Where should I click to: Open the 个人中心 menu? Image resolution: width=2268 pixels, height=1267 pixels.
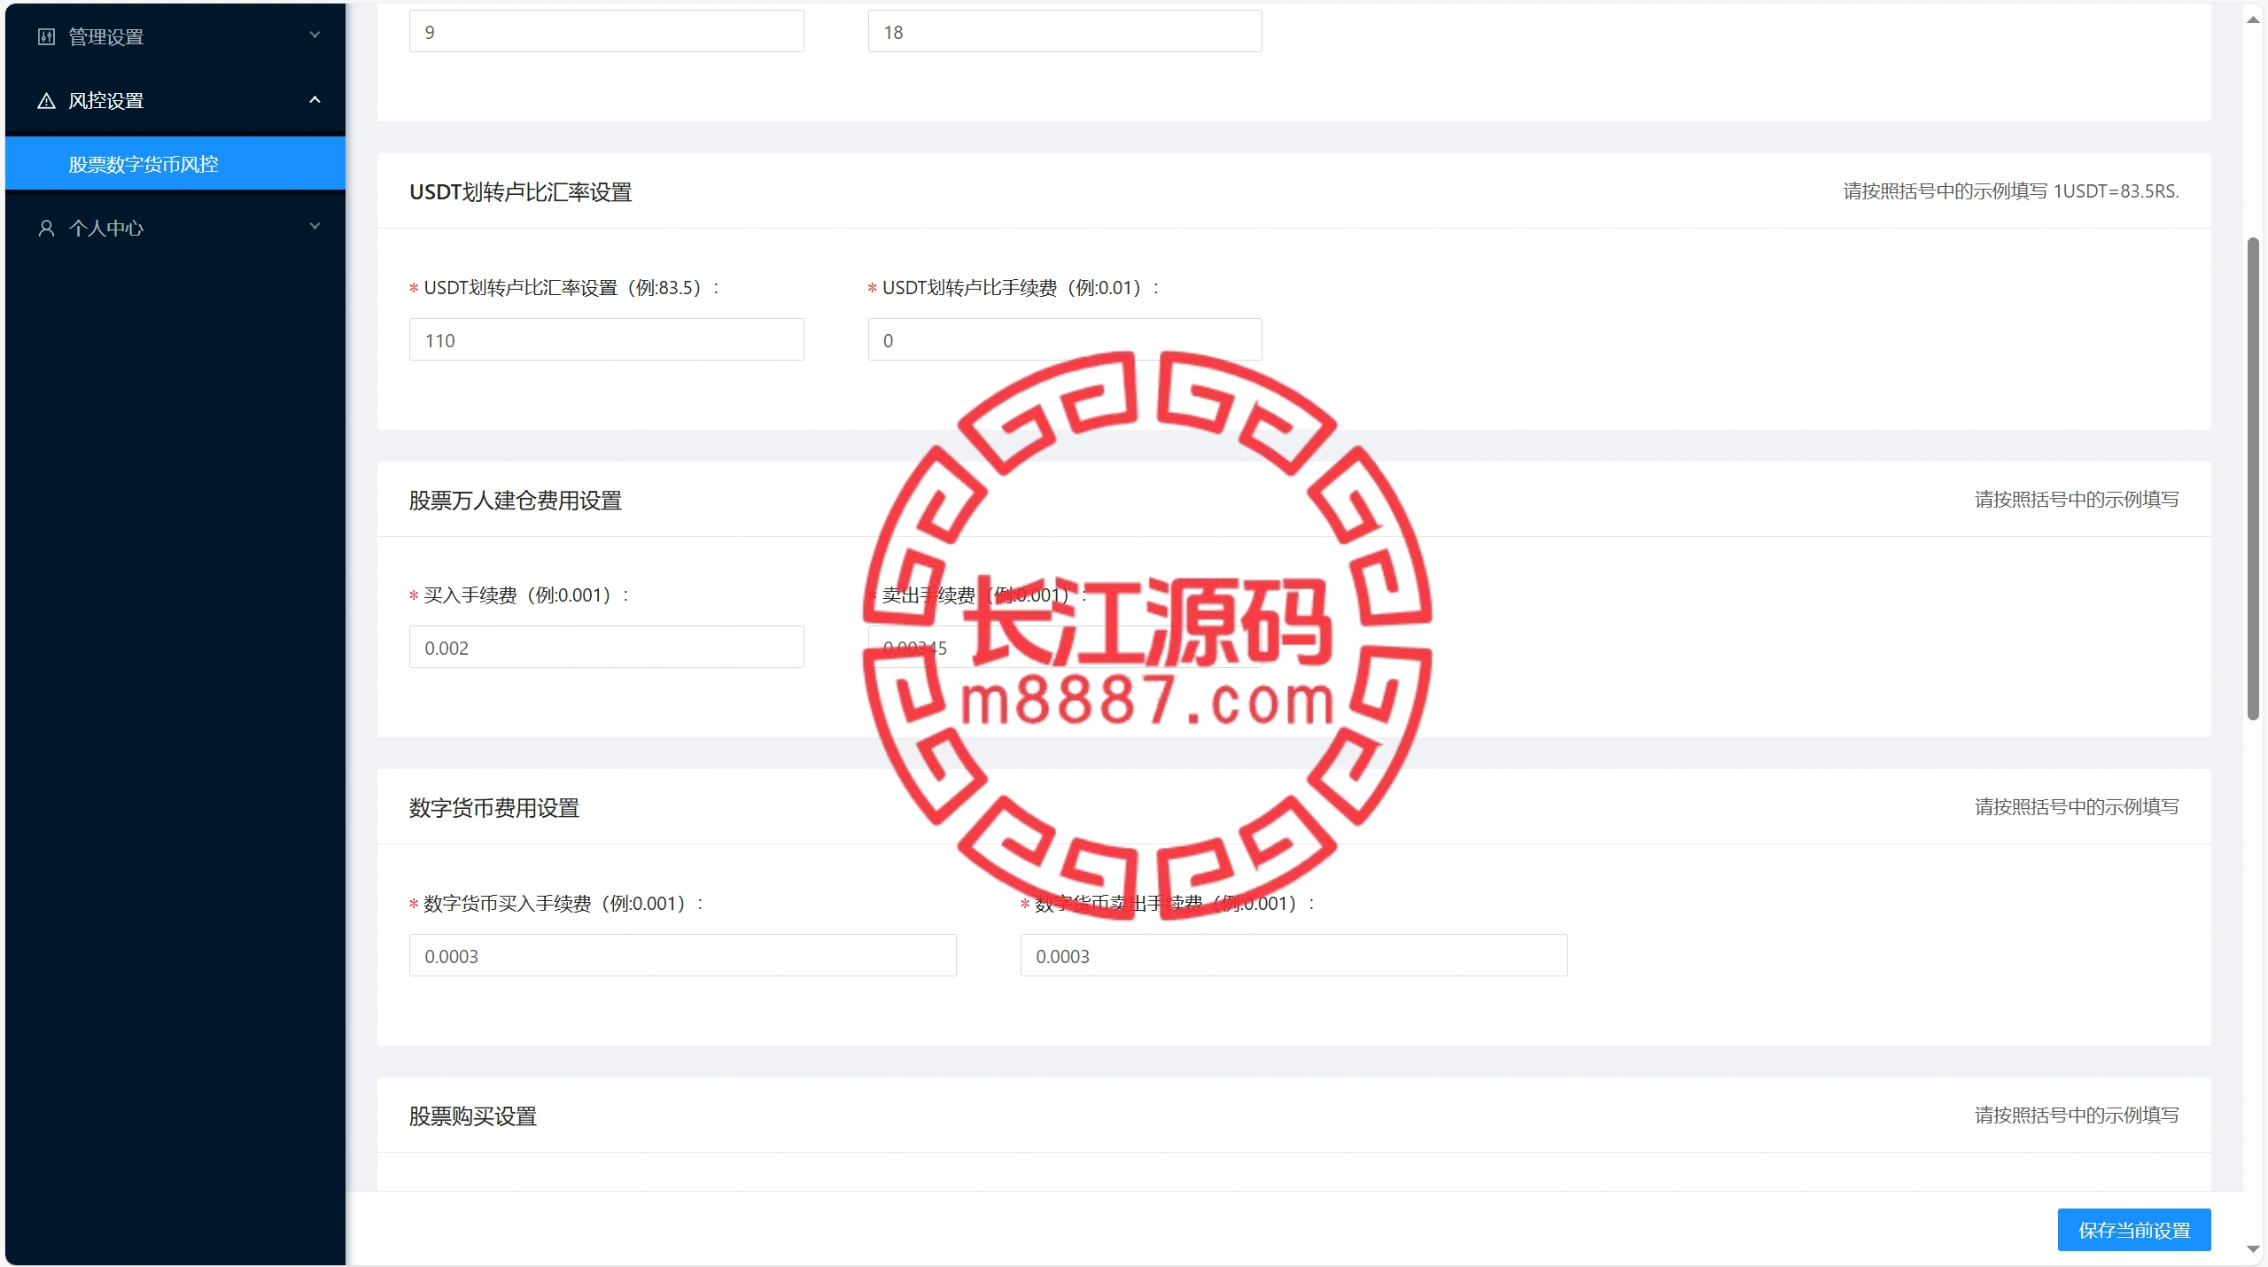point(175,228)
